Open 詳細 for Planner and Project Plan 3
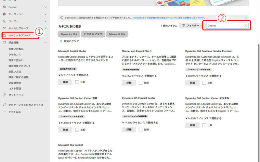260x162 pixels. pyautogui.click(x=129, y=83)
